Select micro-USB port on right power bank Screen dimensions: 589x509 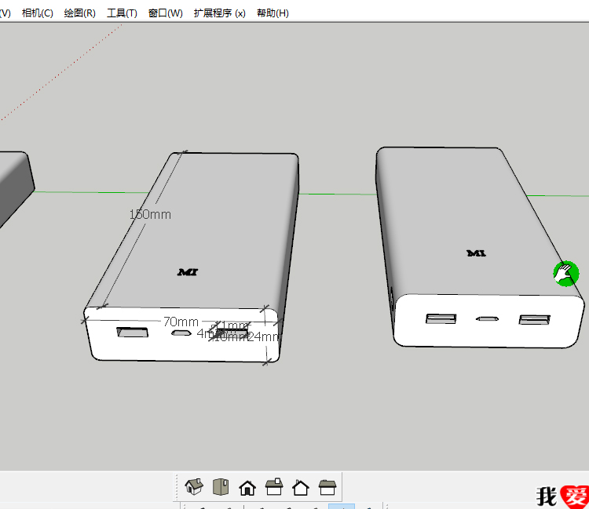[488, 319]
